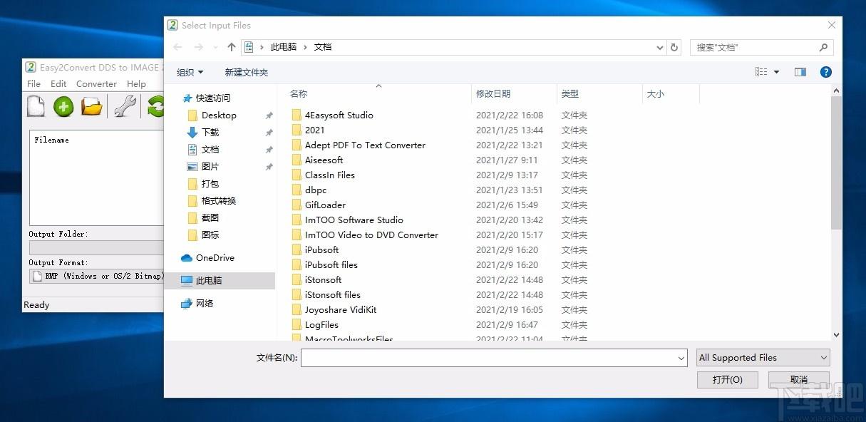Viewport: 866px width, 422px height.
Task: Click the 取消 button
Action: (x=799, y=379)
